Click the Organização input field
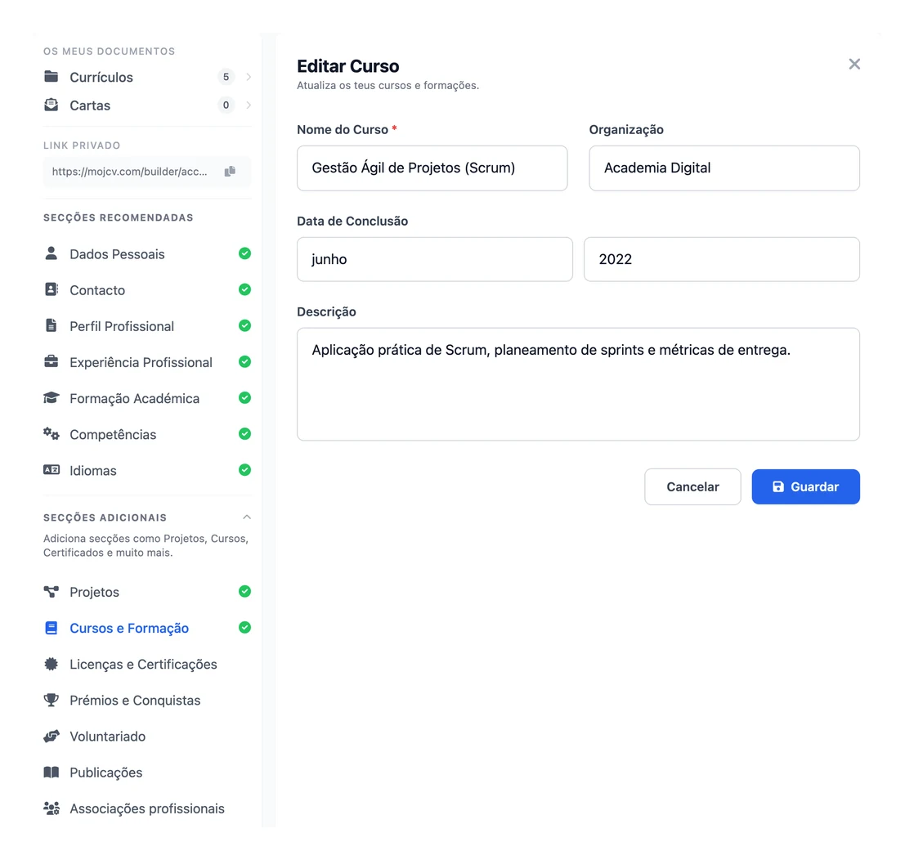 pyautogui.click(x=724, y=168)
